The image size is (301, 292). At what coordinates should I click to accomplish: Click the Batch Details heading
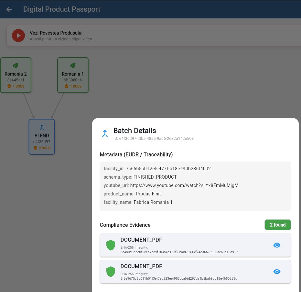click(134, 130)
